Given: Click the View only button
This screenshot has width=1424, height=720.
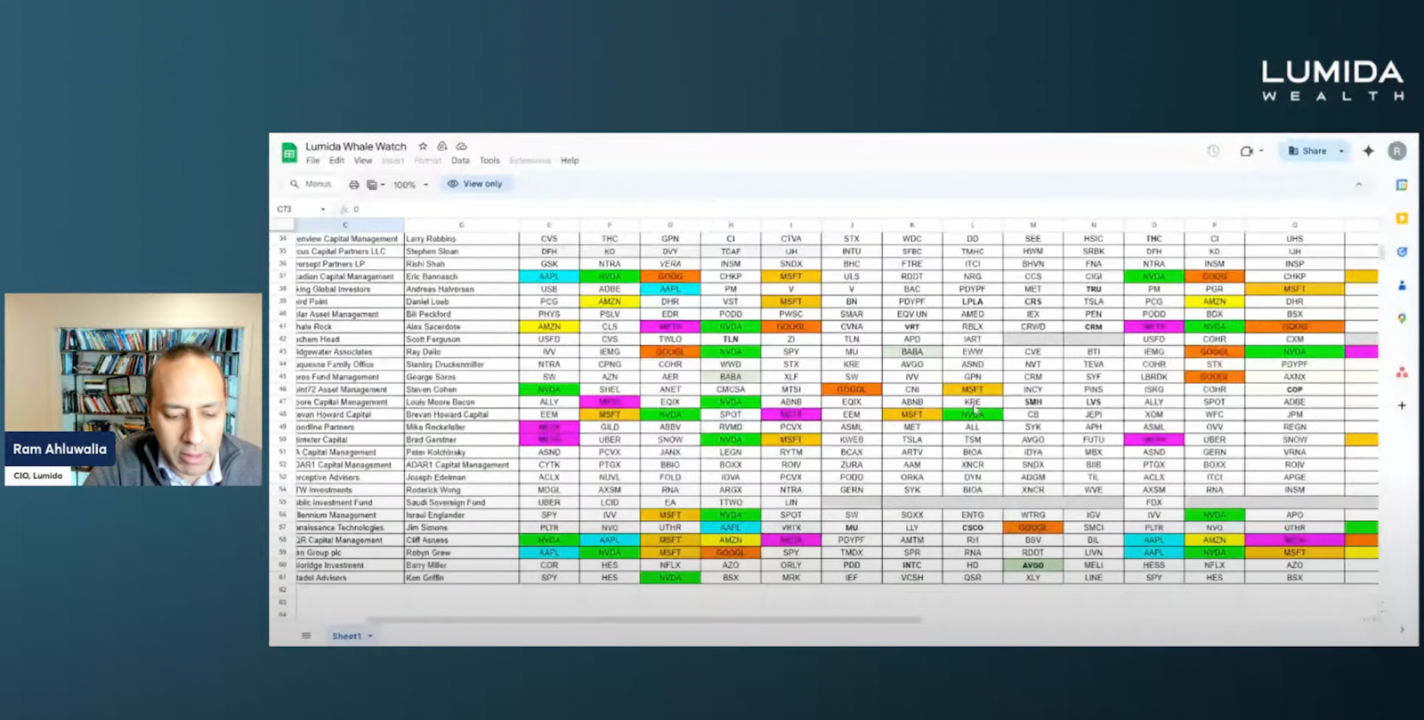Looking at the screenshot, I should click(475, 184).
